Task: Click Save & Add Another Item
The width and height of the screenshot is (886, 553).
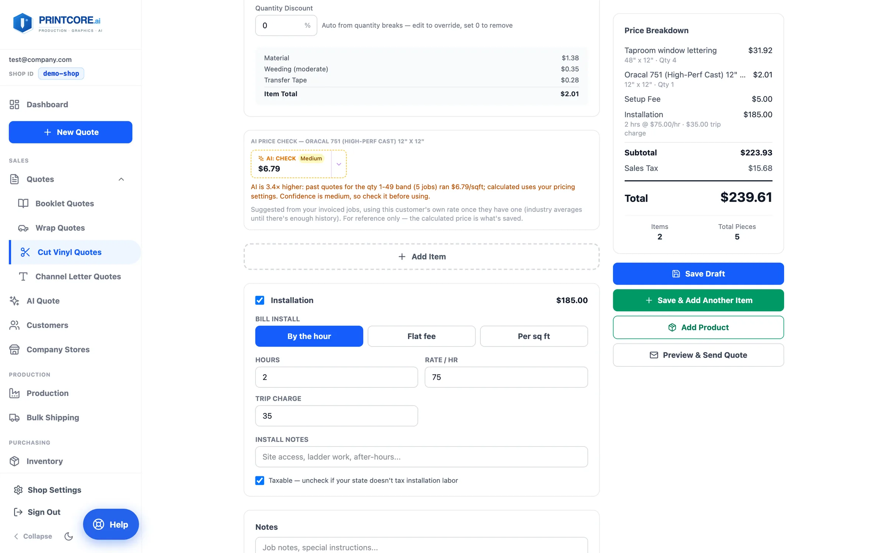Action: (x=698, y=300)
